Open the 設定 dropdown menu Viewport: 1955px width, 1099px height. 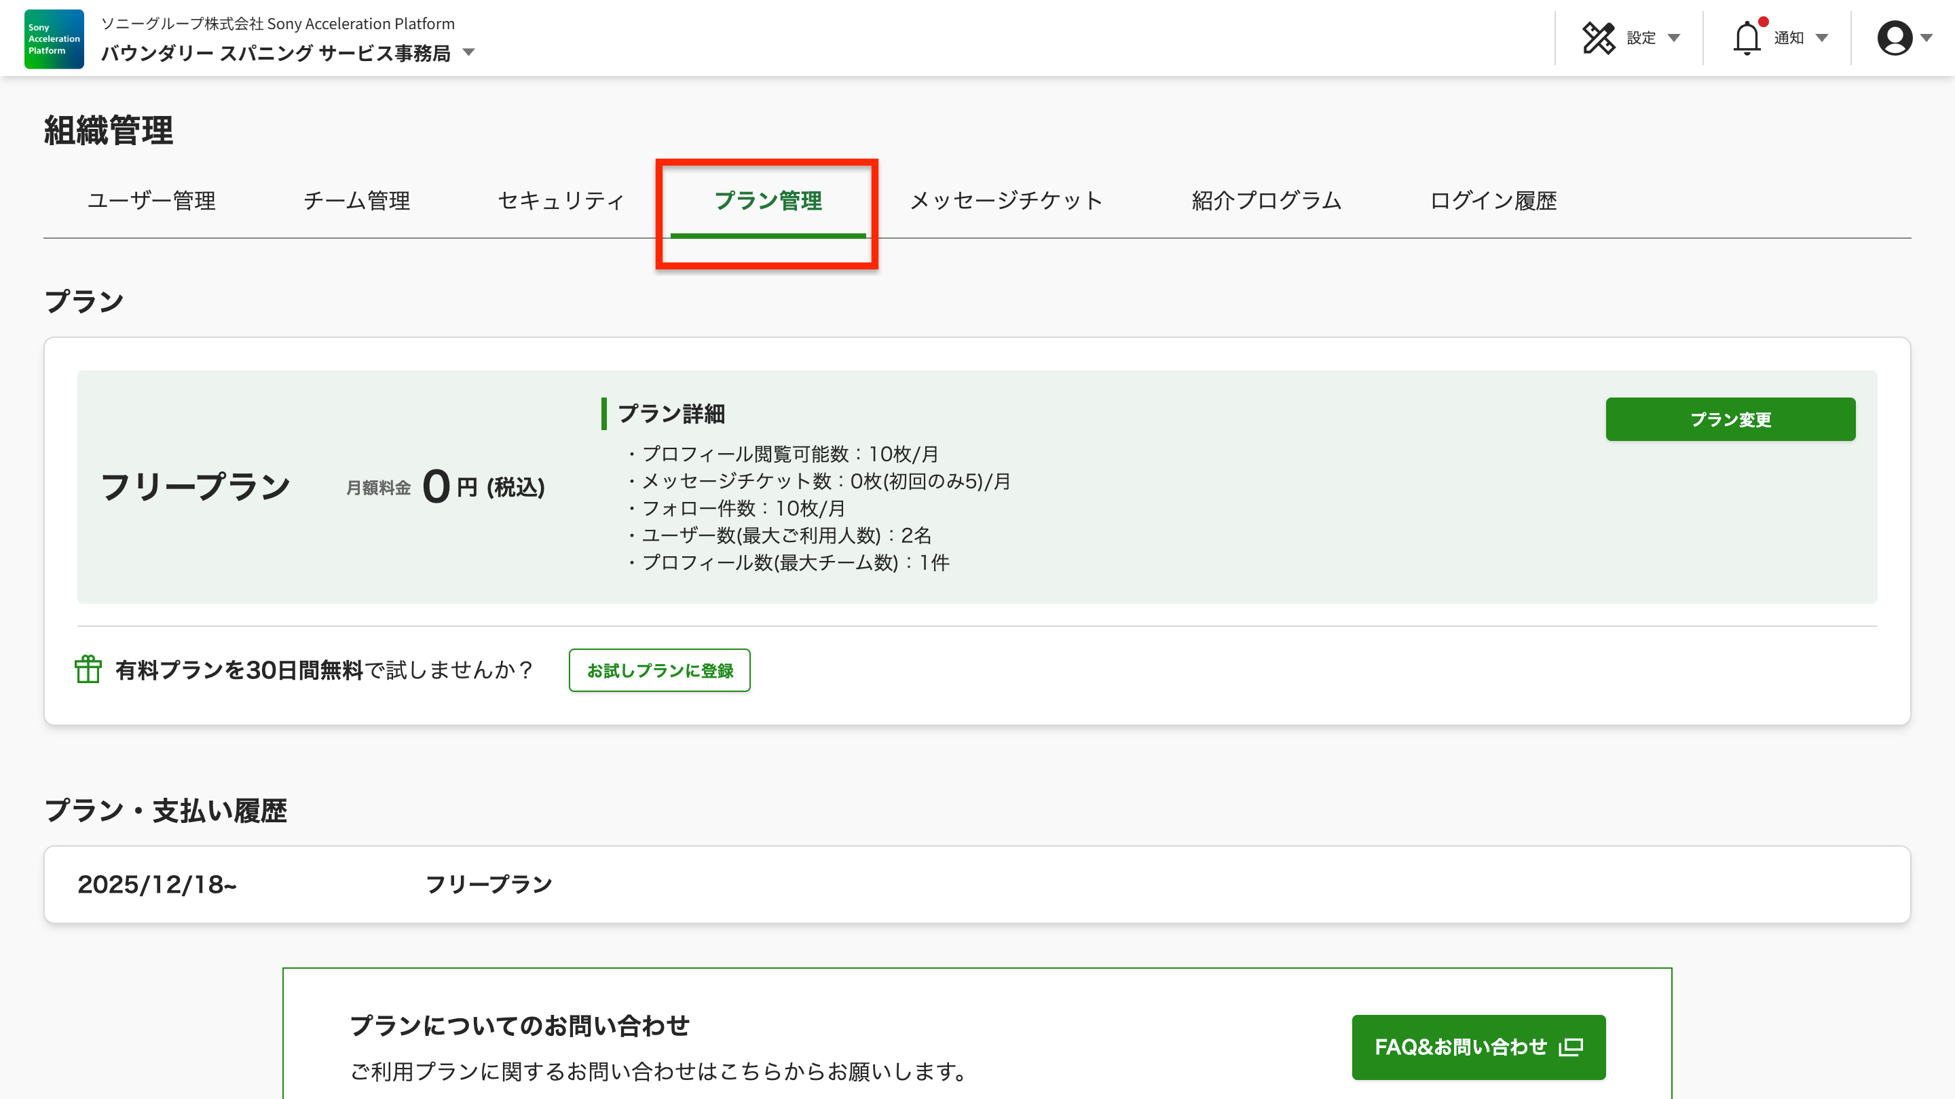[1673, 38]
